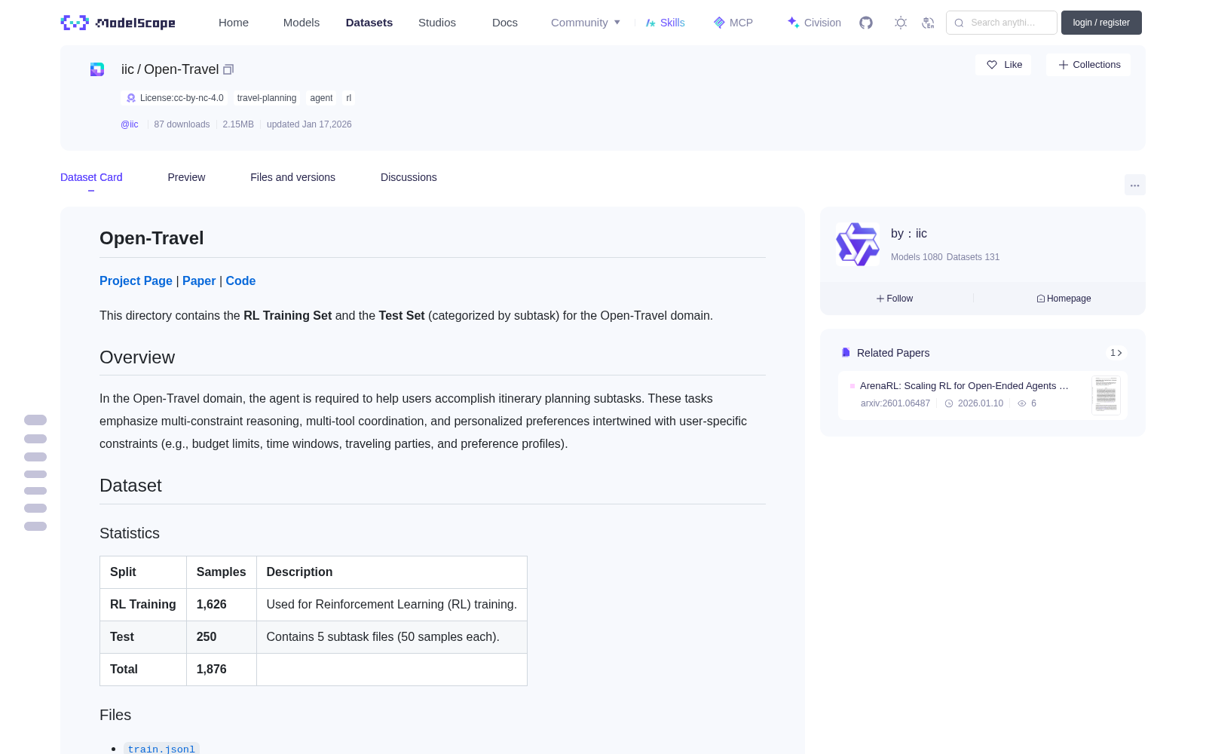Open the three-dot more options menu

(x=1134, y=185)
